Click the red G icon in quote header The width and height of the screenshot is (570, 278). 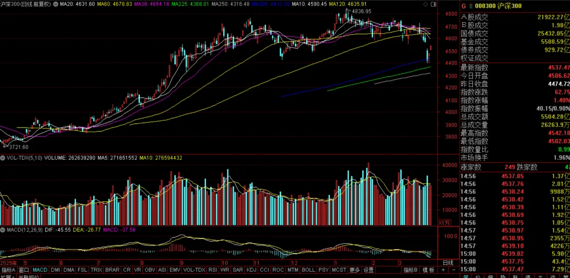pyautogui.click(x=463, y=6)
